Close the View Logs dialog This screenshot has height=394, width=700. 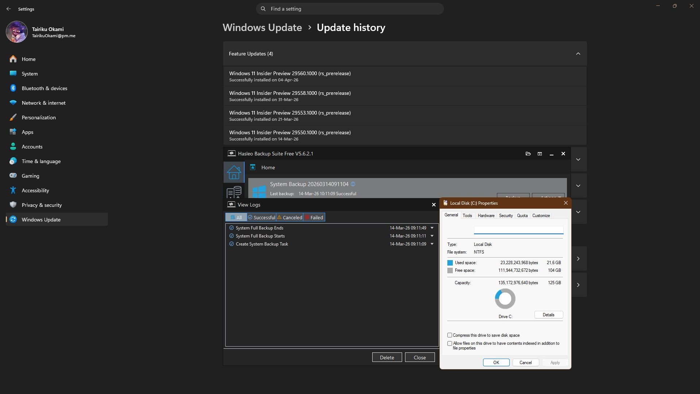coord(434,205)
